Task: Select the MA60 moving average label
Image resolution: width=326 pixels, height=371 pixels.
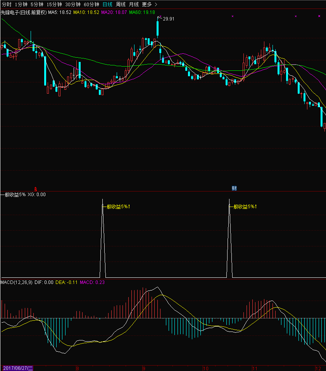Action: 139,12
